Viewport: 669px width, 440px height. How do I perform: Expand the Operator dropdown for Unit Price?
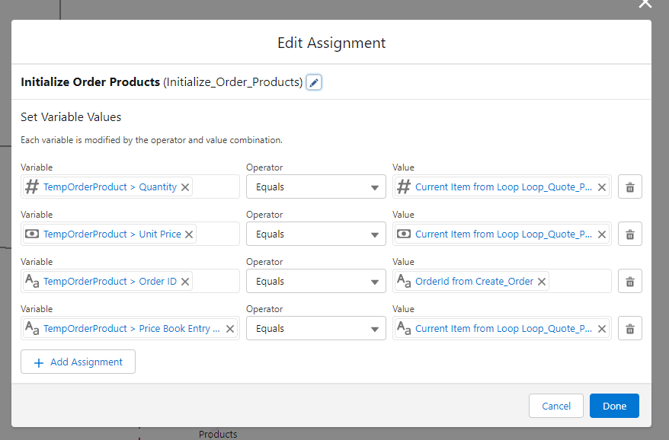(x=315, y=234)
